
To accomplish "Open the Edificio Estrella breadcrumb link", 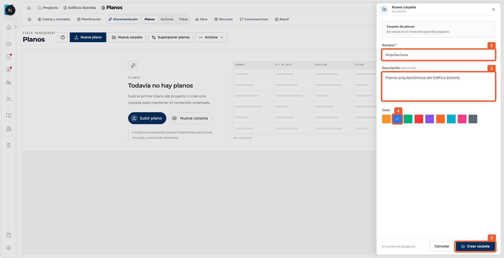I will pos(80,8).
